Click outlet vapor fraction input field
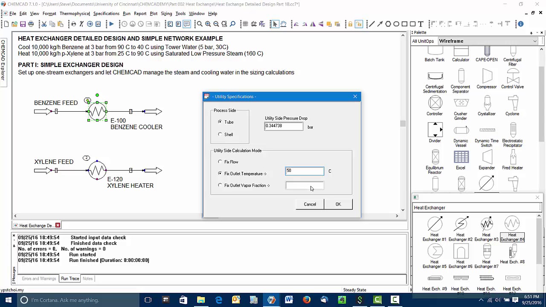546x307 pixels. pos(305,185)
